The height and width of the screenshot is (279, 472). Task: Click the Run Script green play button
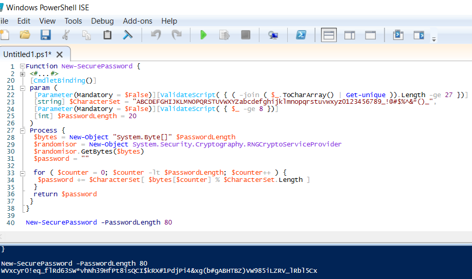tap(203, 35)
